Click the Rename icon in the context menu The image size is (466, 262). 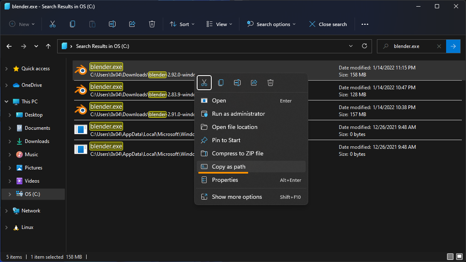[x=237, y=83]
